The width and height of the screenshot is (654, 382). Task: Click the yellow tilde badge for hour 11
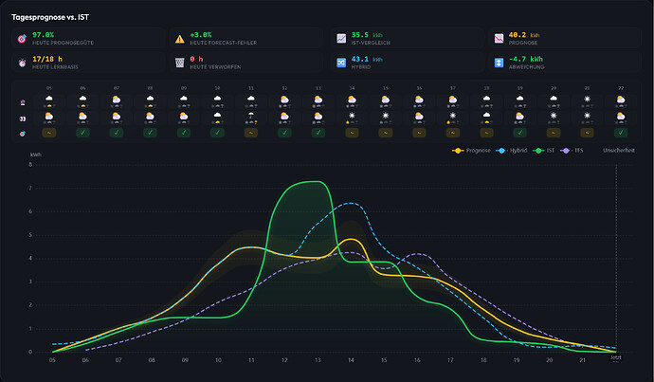pos(251,133)
